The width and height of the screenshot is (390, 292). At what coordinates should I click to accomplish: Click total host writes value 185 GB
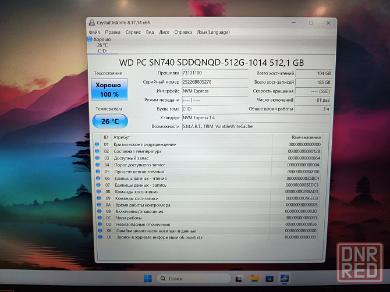pyautogui.click(x=313, y=82)
